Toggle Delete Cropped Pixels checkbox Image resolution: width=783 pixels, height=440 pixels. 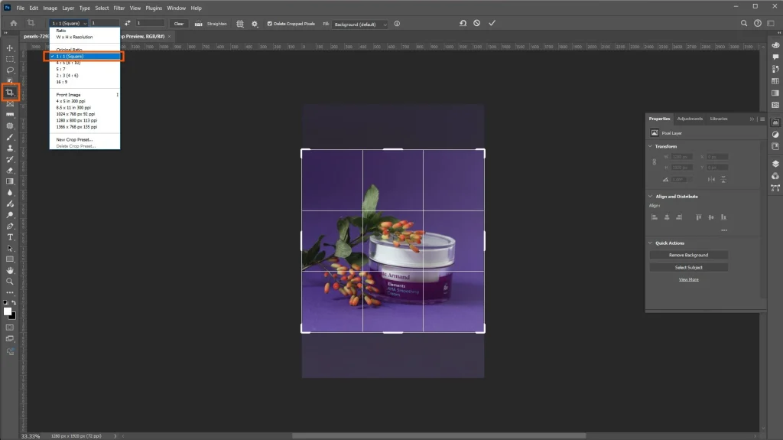[270, 24]
